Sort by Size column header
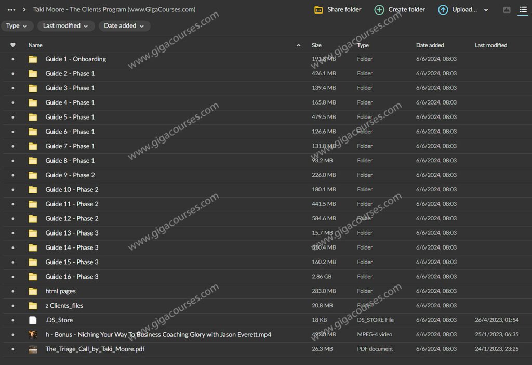Screen dimensions: 532x365 coord(316,45)
